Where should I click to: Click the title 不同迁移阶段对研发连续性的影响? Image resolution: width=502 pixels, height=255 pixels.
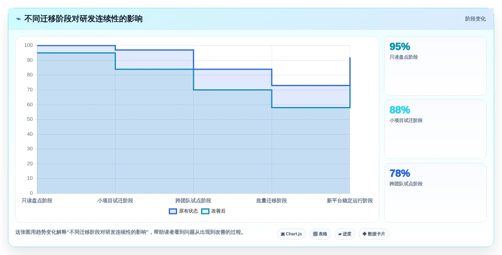pyautogui.click(x=83, y=19)
